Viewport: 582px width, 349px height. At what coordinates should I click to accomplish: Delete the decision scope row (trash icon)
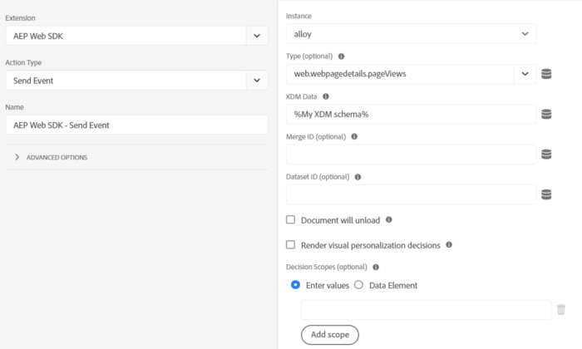[x=561, y=309]
